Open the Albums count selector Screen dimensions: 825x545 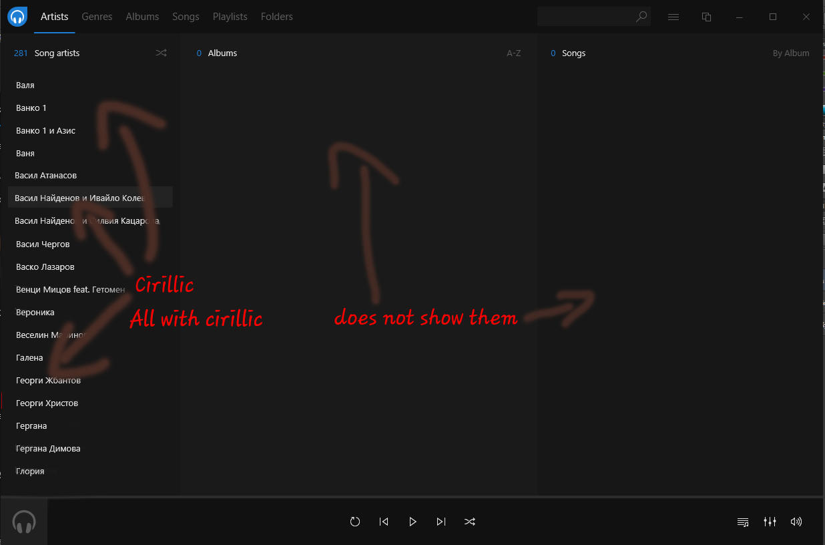(217, 53)
